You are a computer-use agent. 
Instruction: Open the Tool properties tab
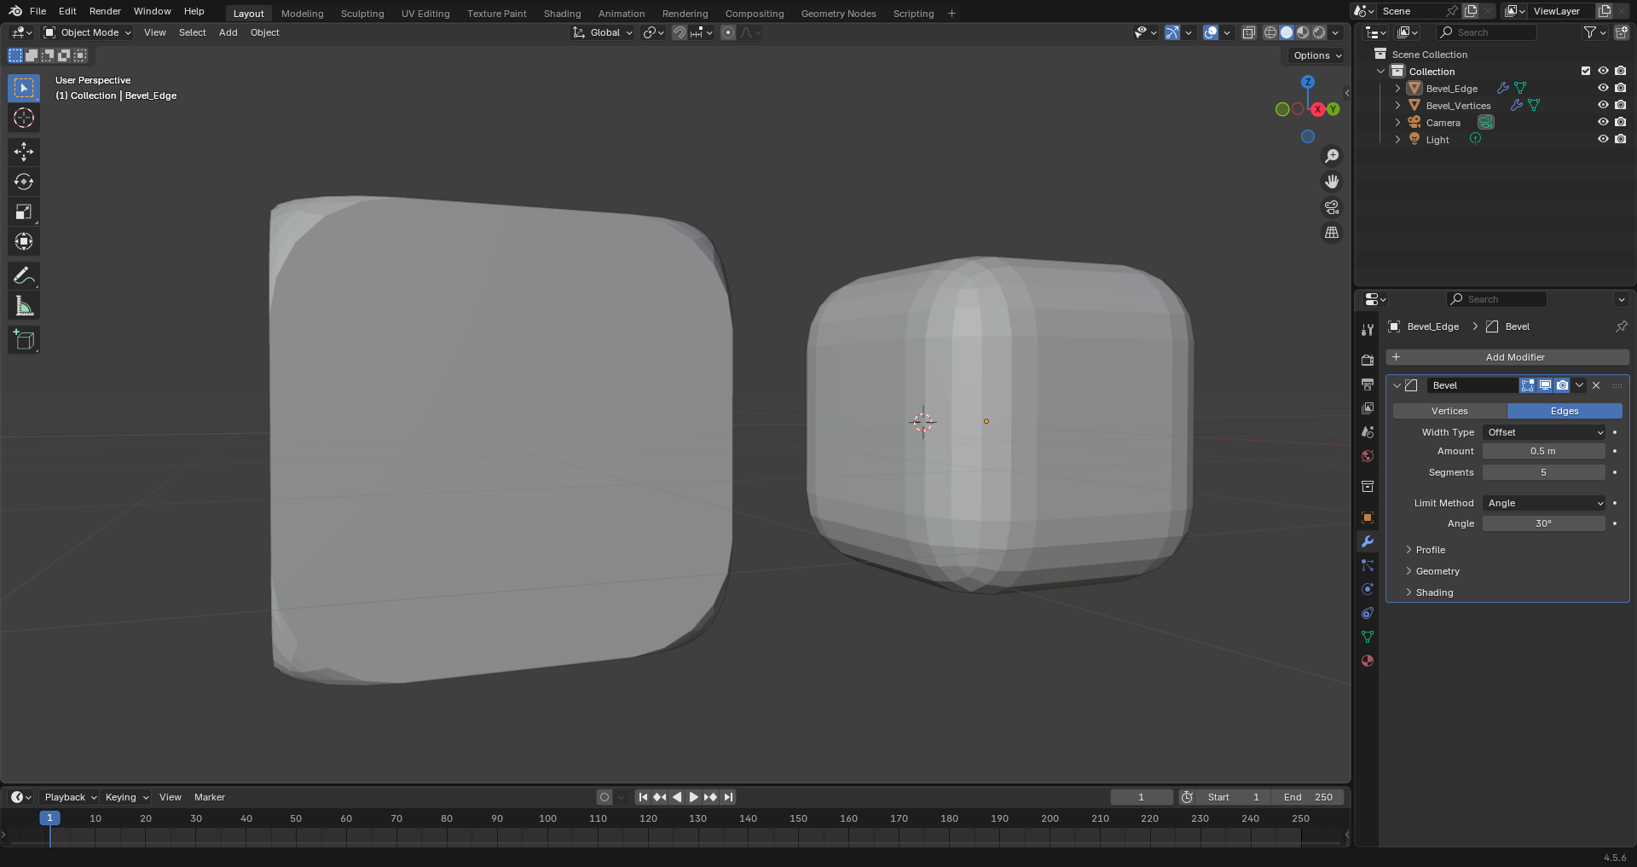pyautogui.click(x=1368, y=330)
